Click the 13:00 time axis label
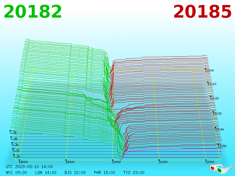This screenshot has height=176, width=235. [209, 70]
